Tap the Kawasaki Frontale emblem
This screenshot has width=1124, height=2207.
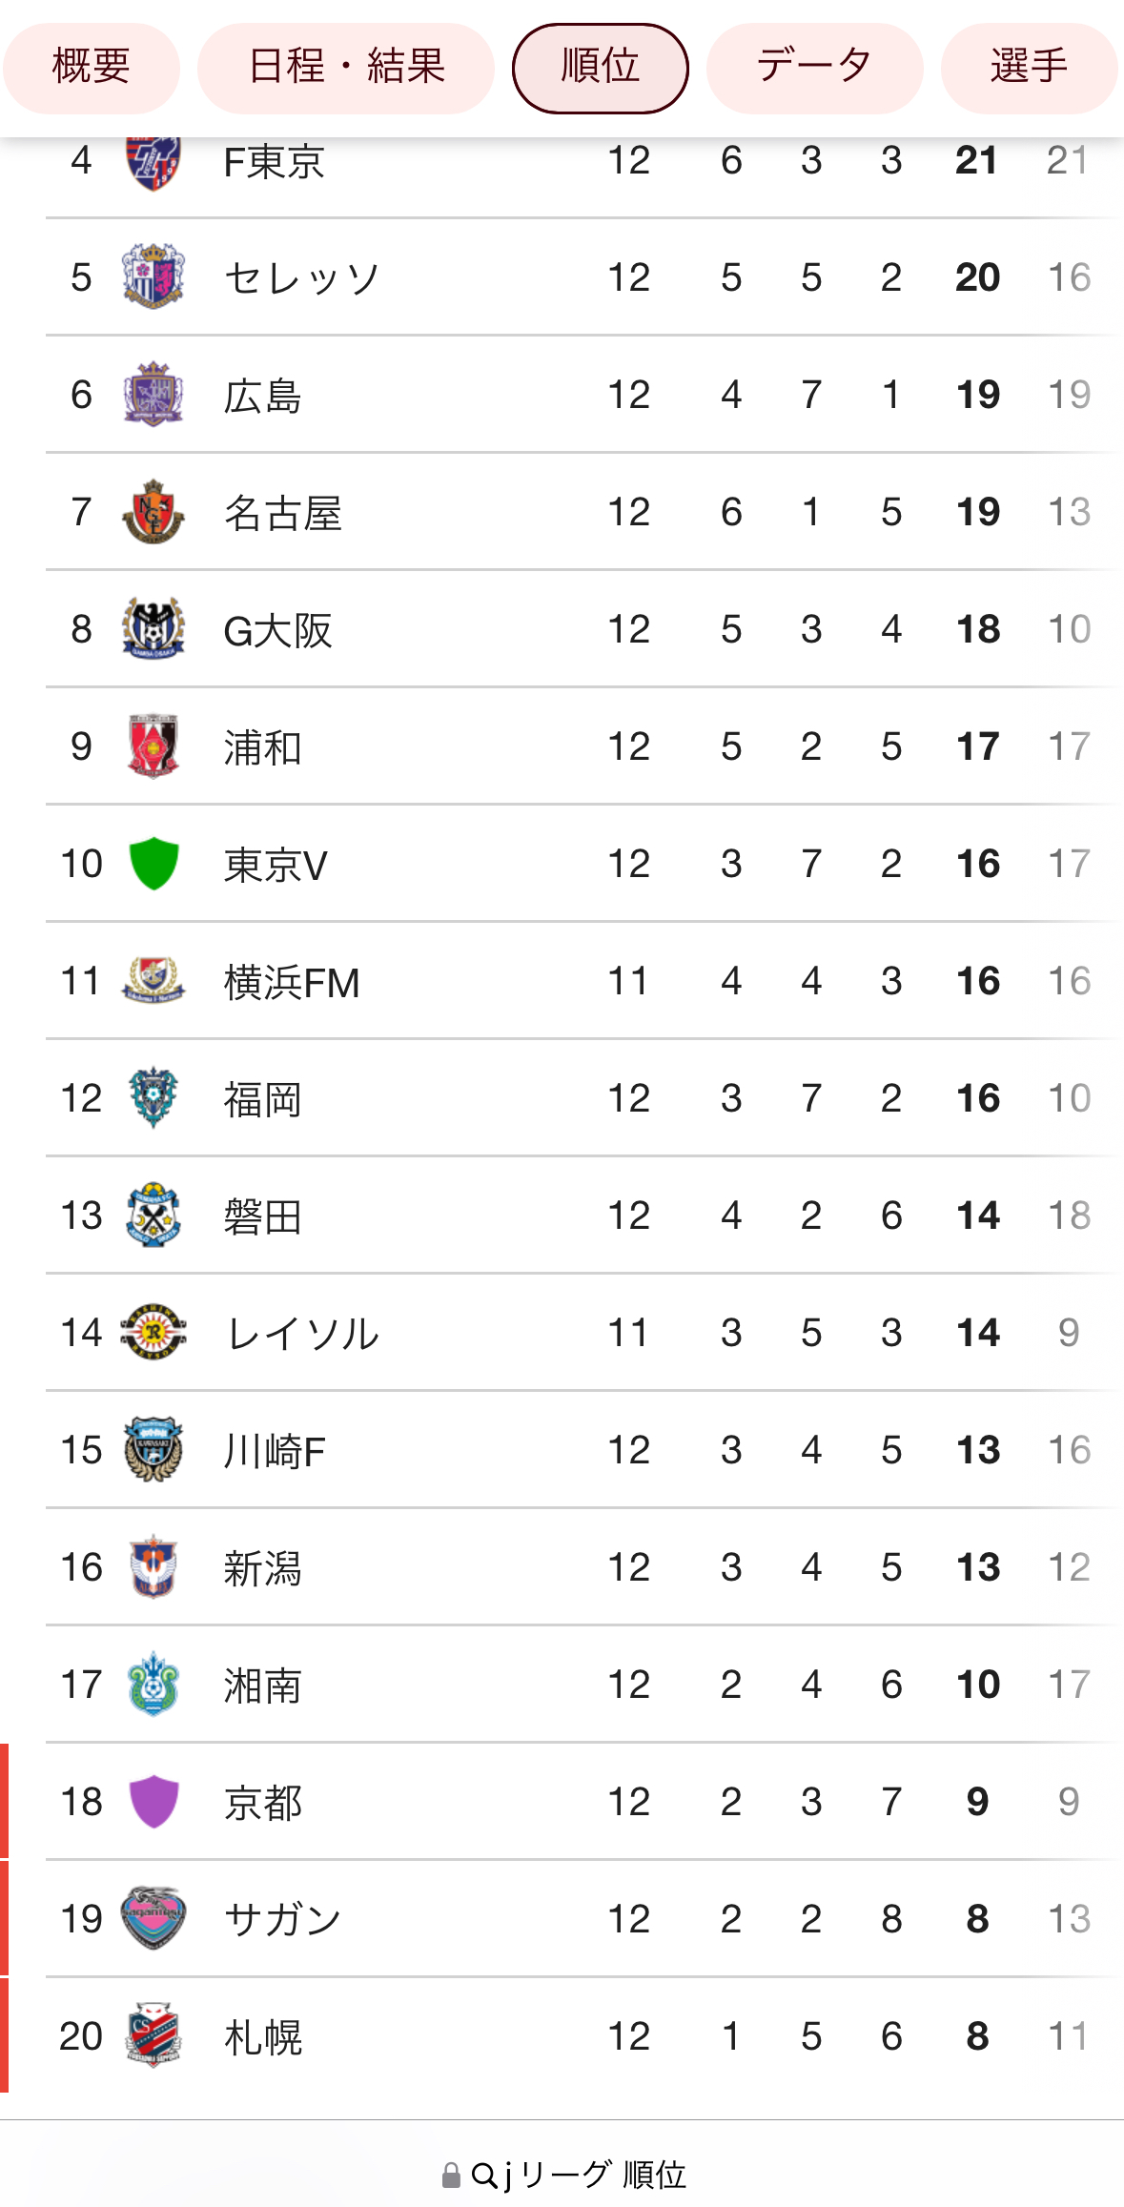pyautogui.click(x=153, y=1449)
